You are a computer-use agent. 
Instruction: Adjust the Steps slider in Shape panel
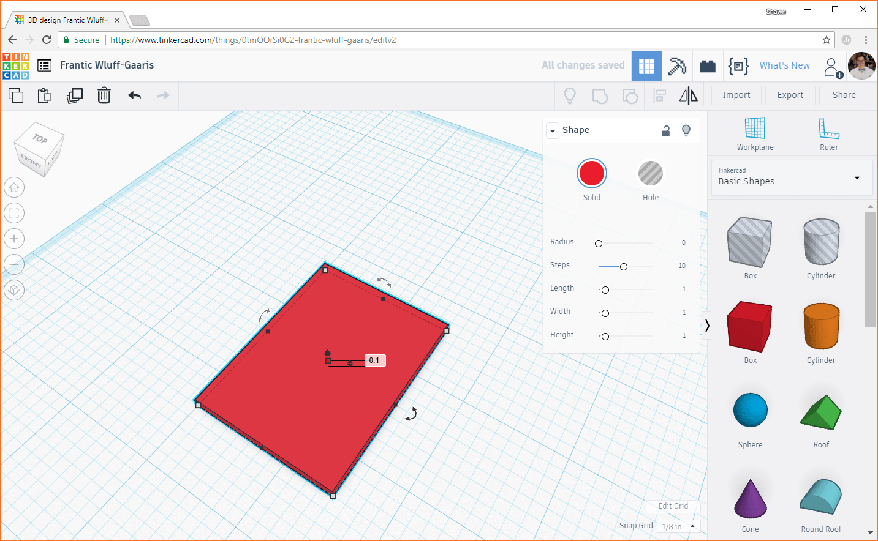(624, 266)
